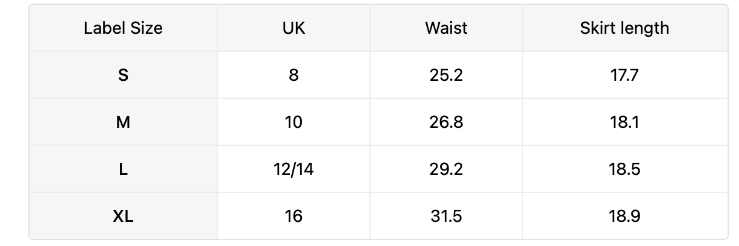Click the UK size 16 cell
This screenshot has height=246, width=739.
coord(294,216)
